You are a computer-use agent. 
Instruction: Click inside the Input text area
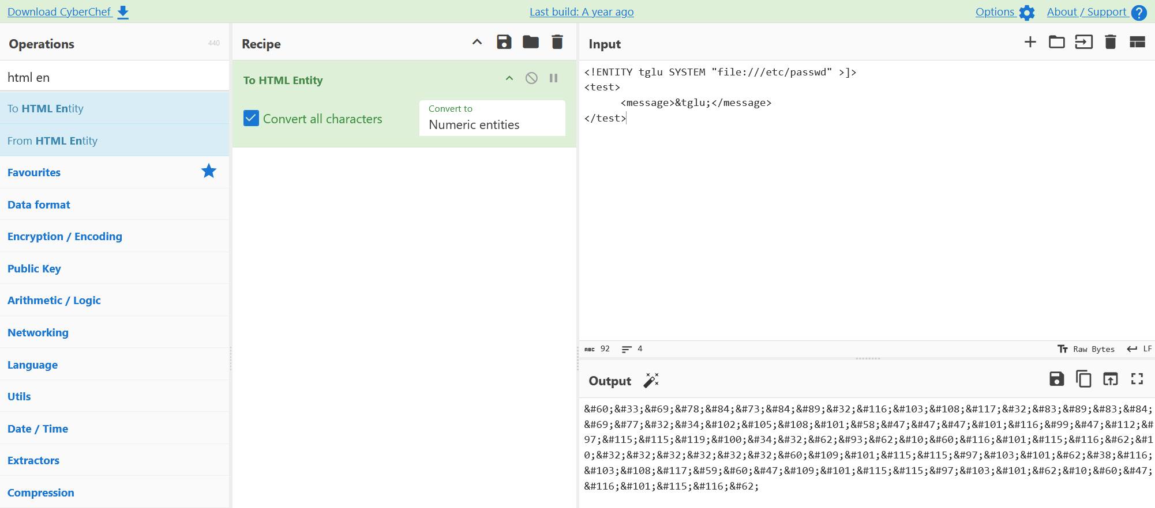tap(867, 200)
